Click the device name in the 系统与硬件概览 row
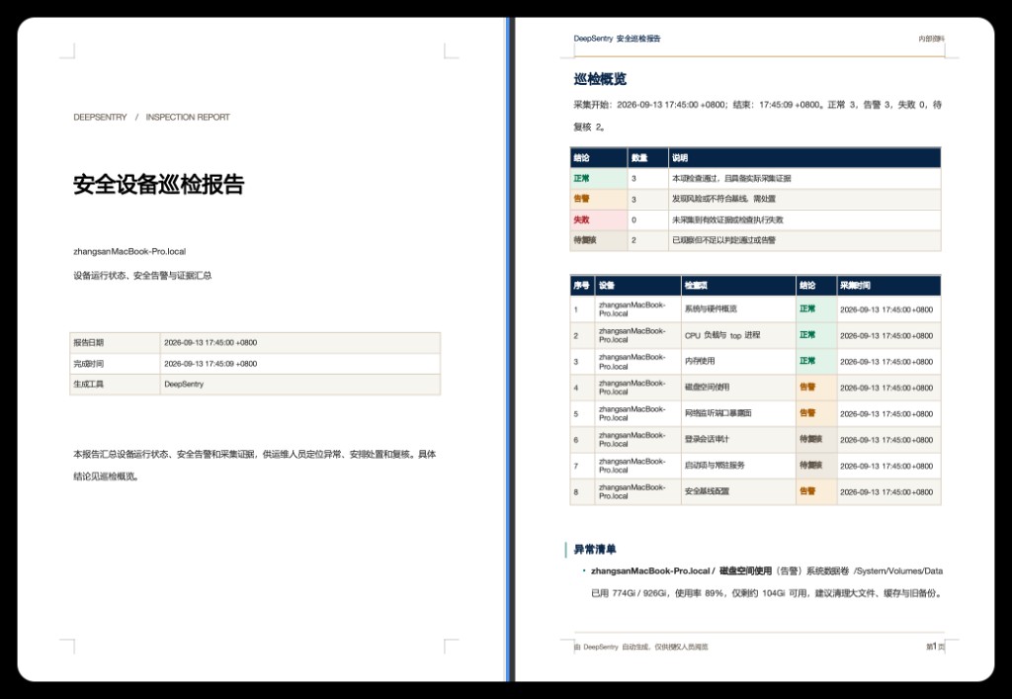The height and width of the screenshot is (699, 1012). pos(632,309)
